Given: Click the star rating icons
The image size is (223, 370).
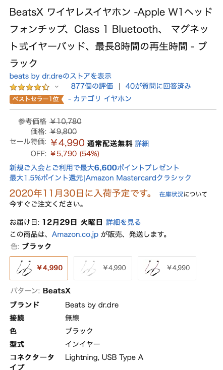Looking at the screenshot, I should pyautogui.click(x=30, y=87).
